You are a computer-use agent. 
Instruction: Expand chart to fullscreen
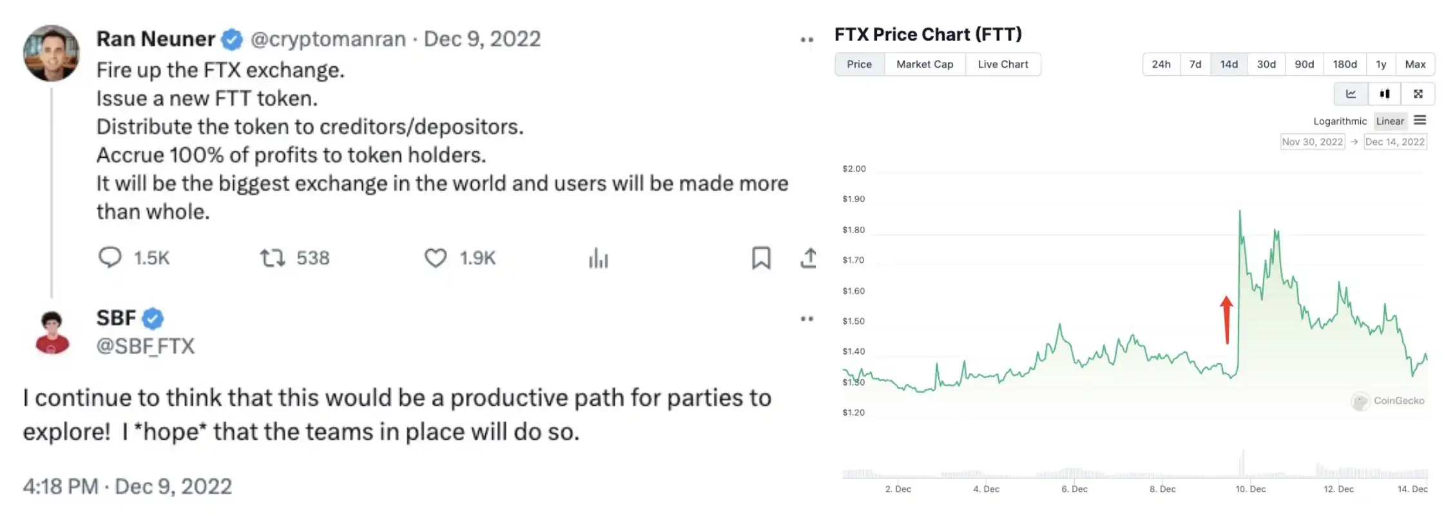click(x=1418, y=94)
